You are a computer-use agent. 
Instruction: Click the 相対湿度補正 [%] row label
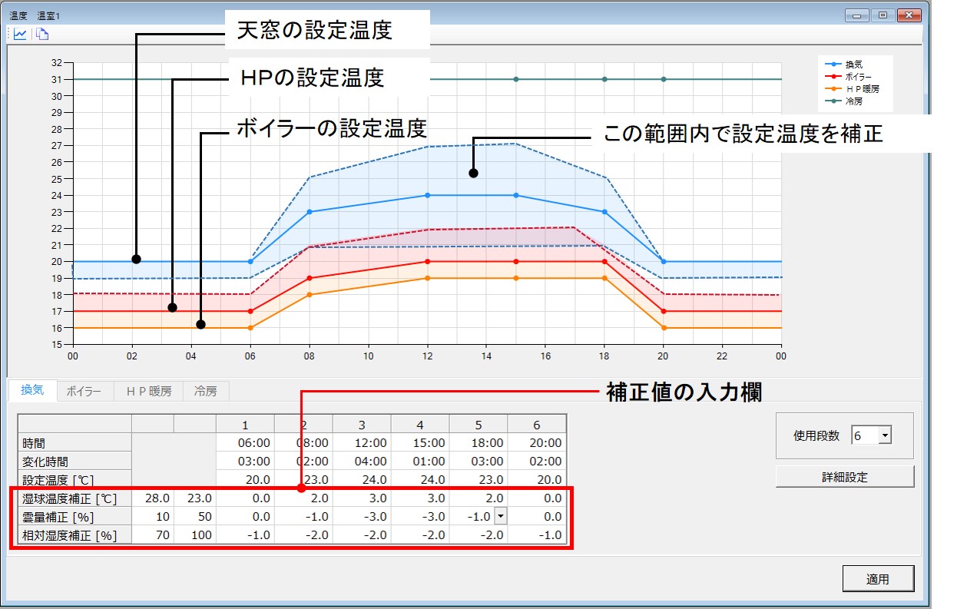tap(75, 535)
